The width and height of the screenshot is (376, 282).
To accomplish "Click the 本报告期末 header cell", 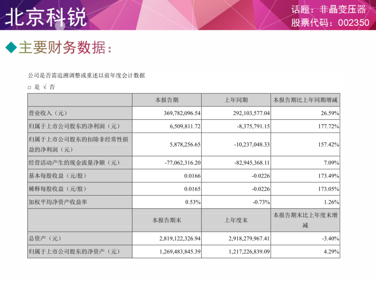I will click(x=167, y=220).
